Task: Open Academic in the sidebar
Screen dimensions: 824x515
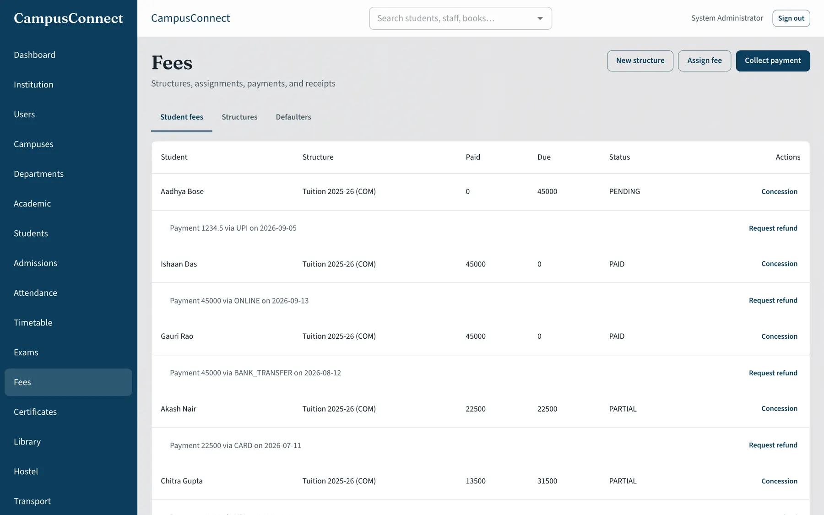Action: [68, 204]
